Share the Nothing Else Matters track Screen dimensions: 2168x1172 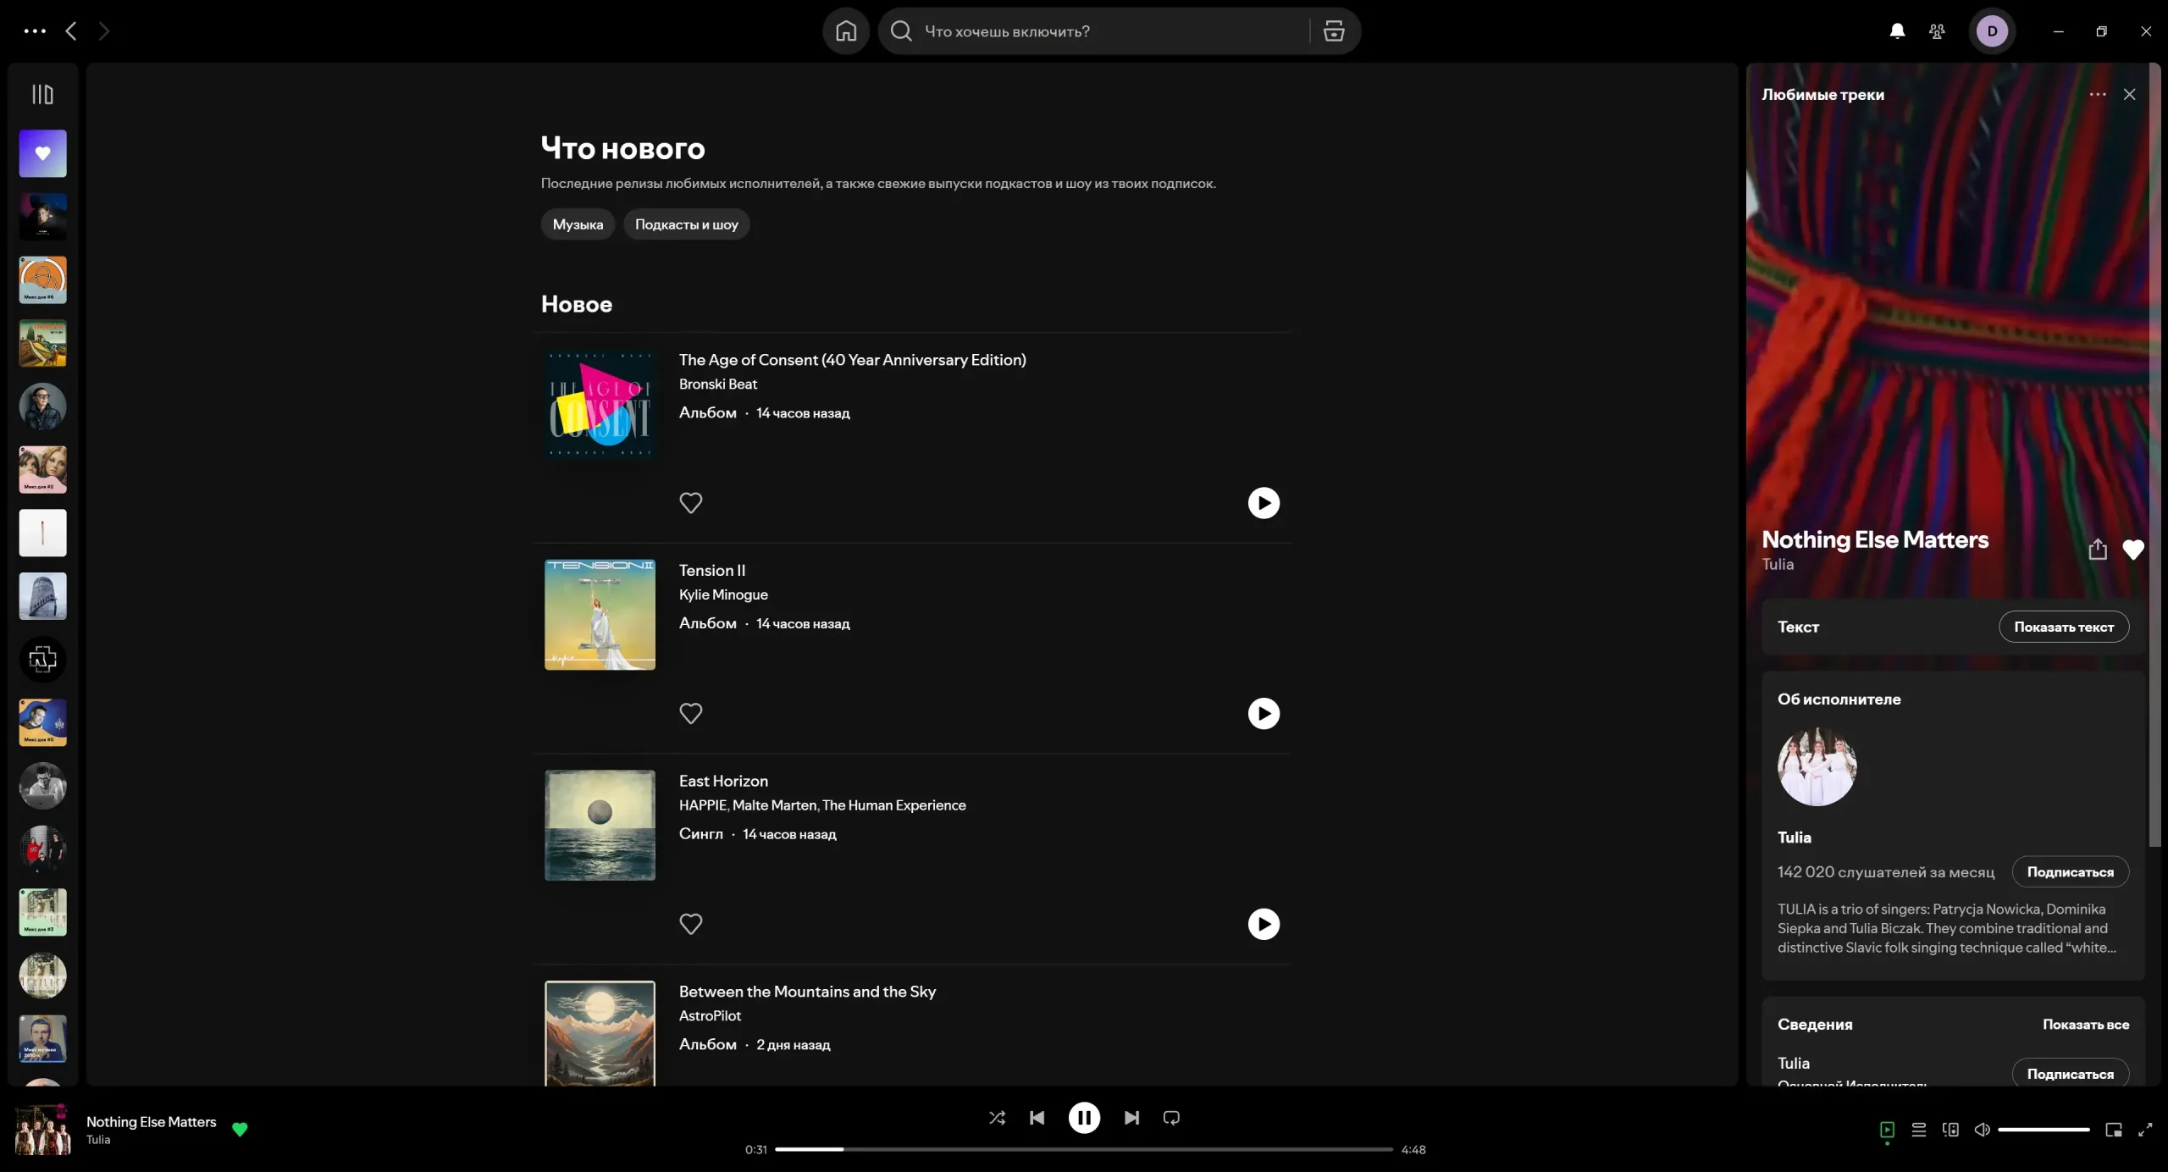click(2097, 549)
